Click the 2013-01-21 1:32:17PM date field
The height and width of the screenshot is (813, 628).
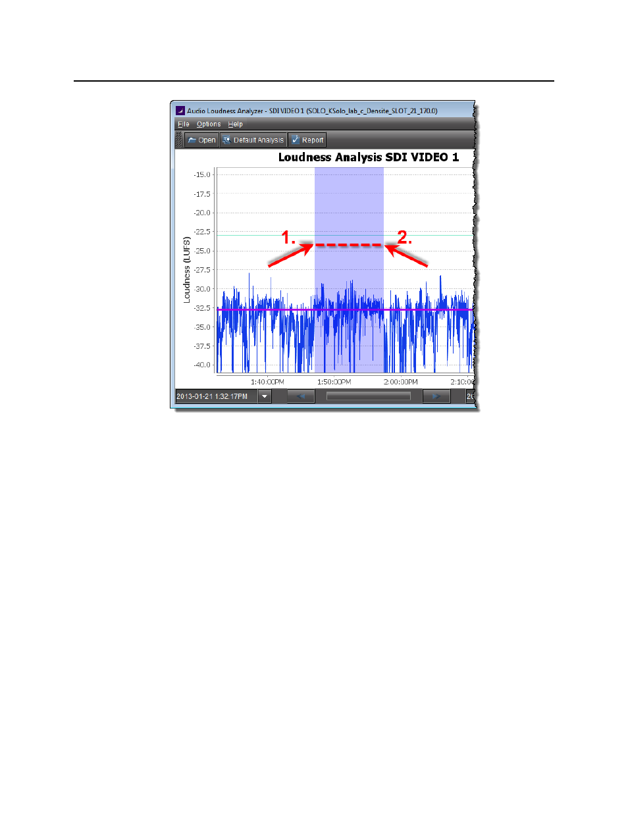pyautogui.click(x=217, y=396)
